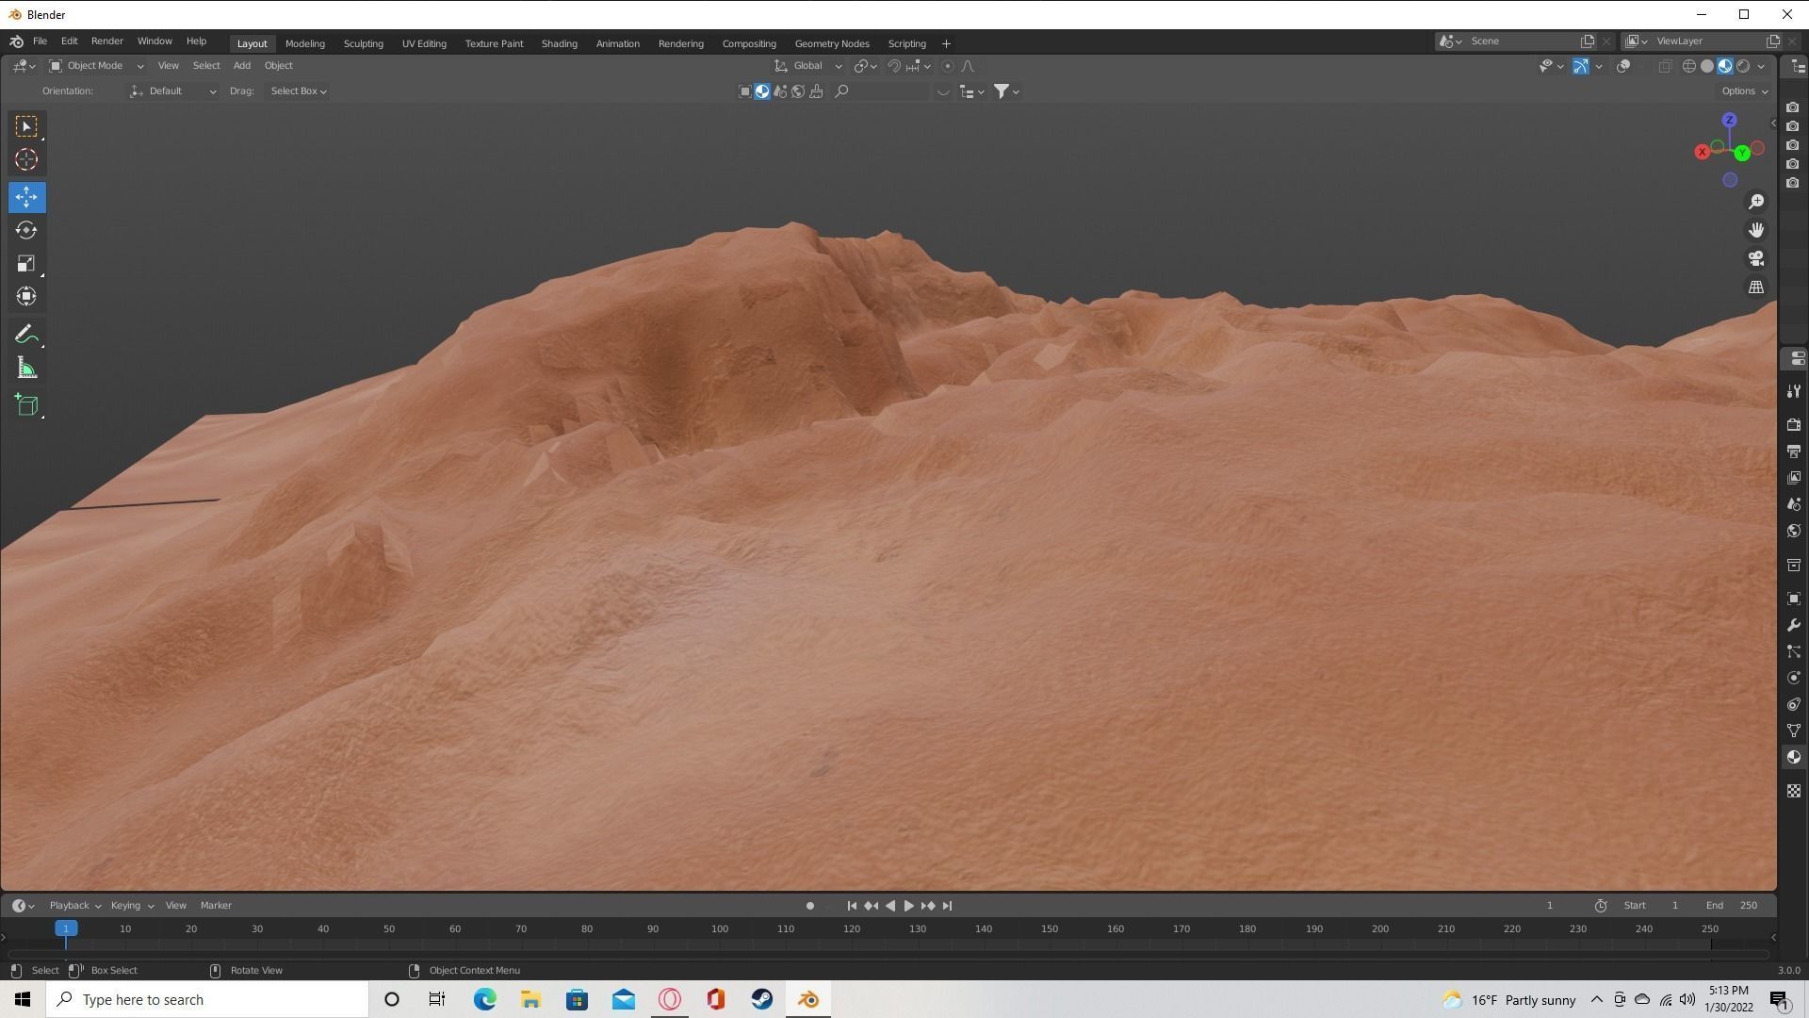The height and width of the screenshot is (1018, 1809).
Task: Switch to wireframe viewport shading
Action: [x=1689, y=66]
